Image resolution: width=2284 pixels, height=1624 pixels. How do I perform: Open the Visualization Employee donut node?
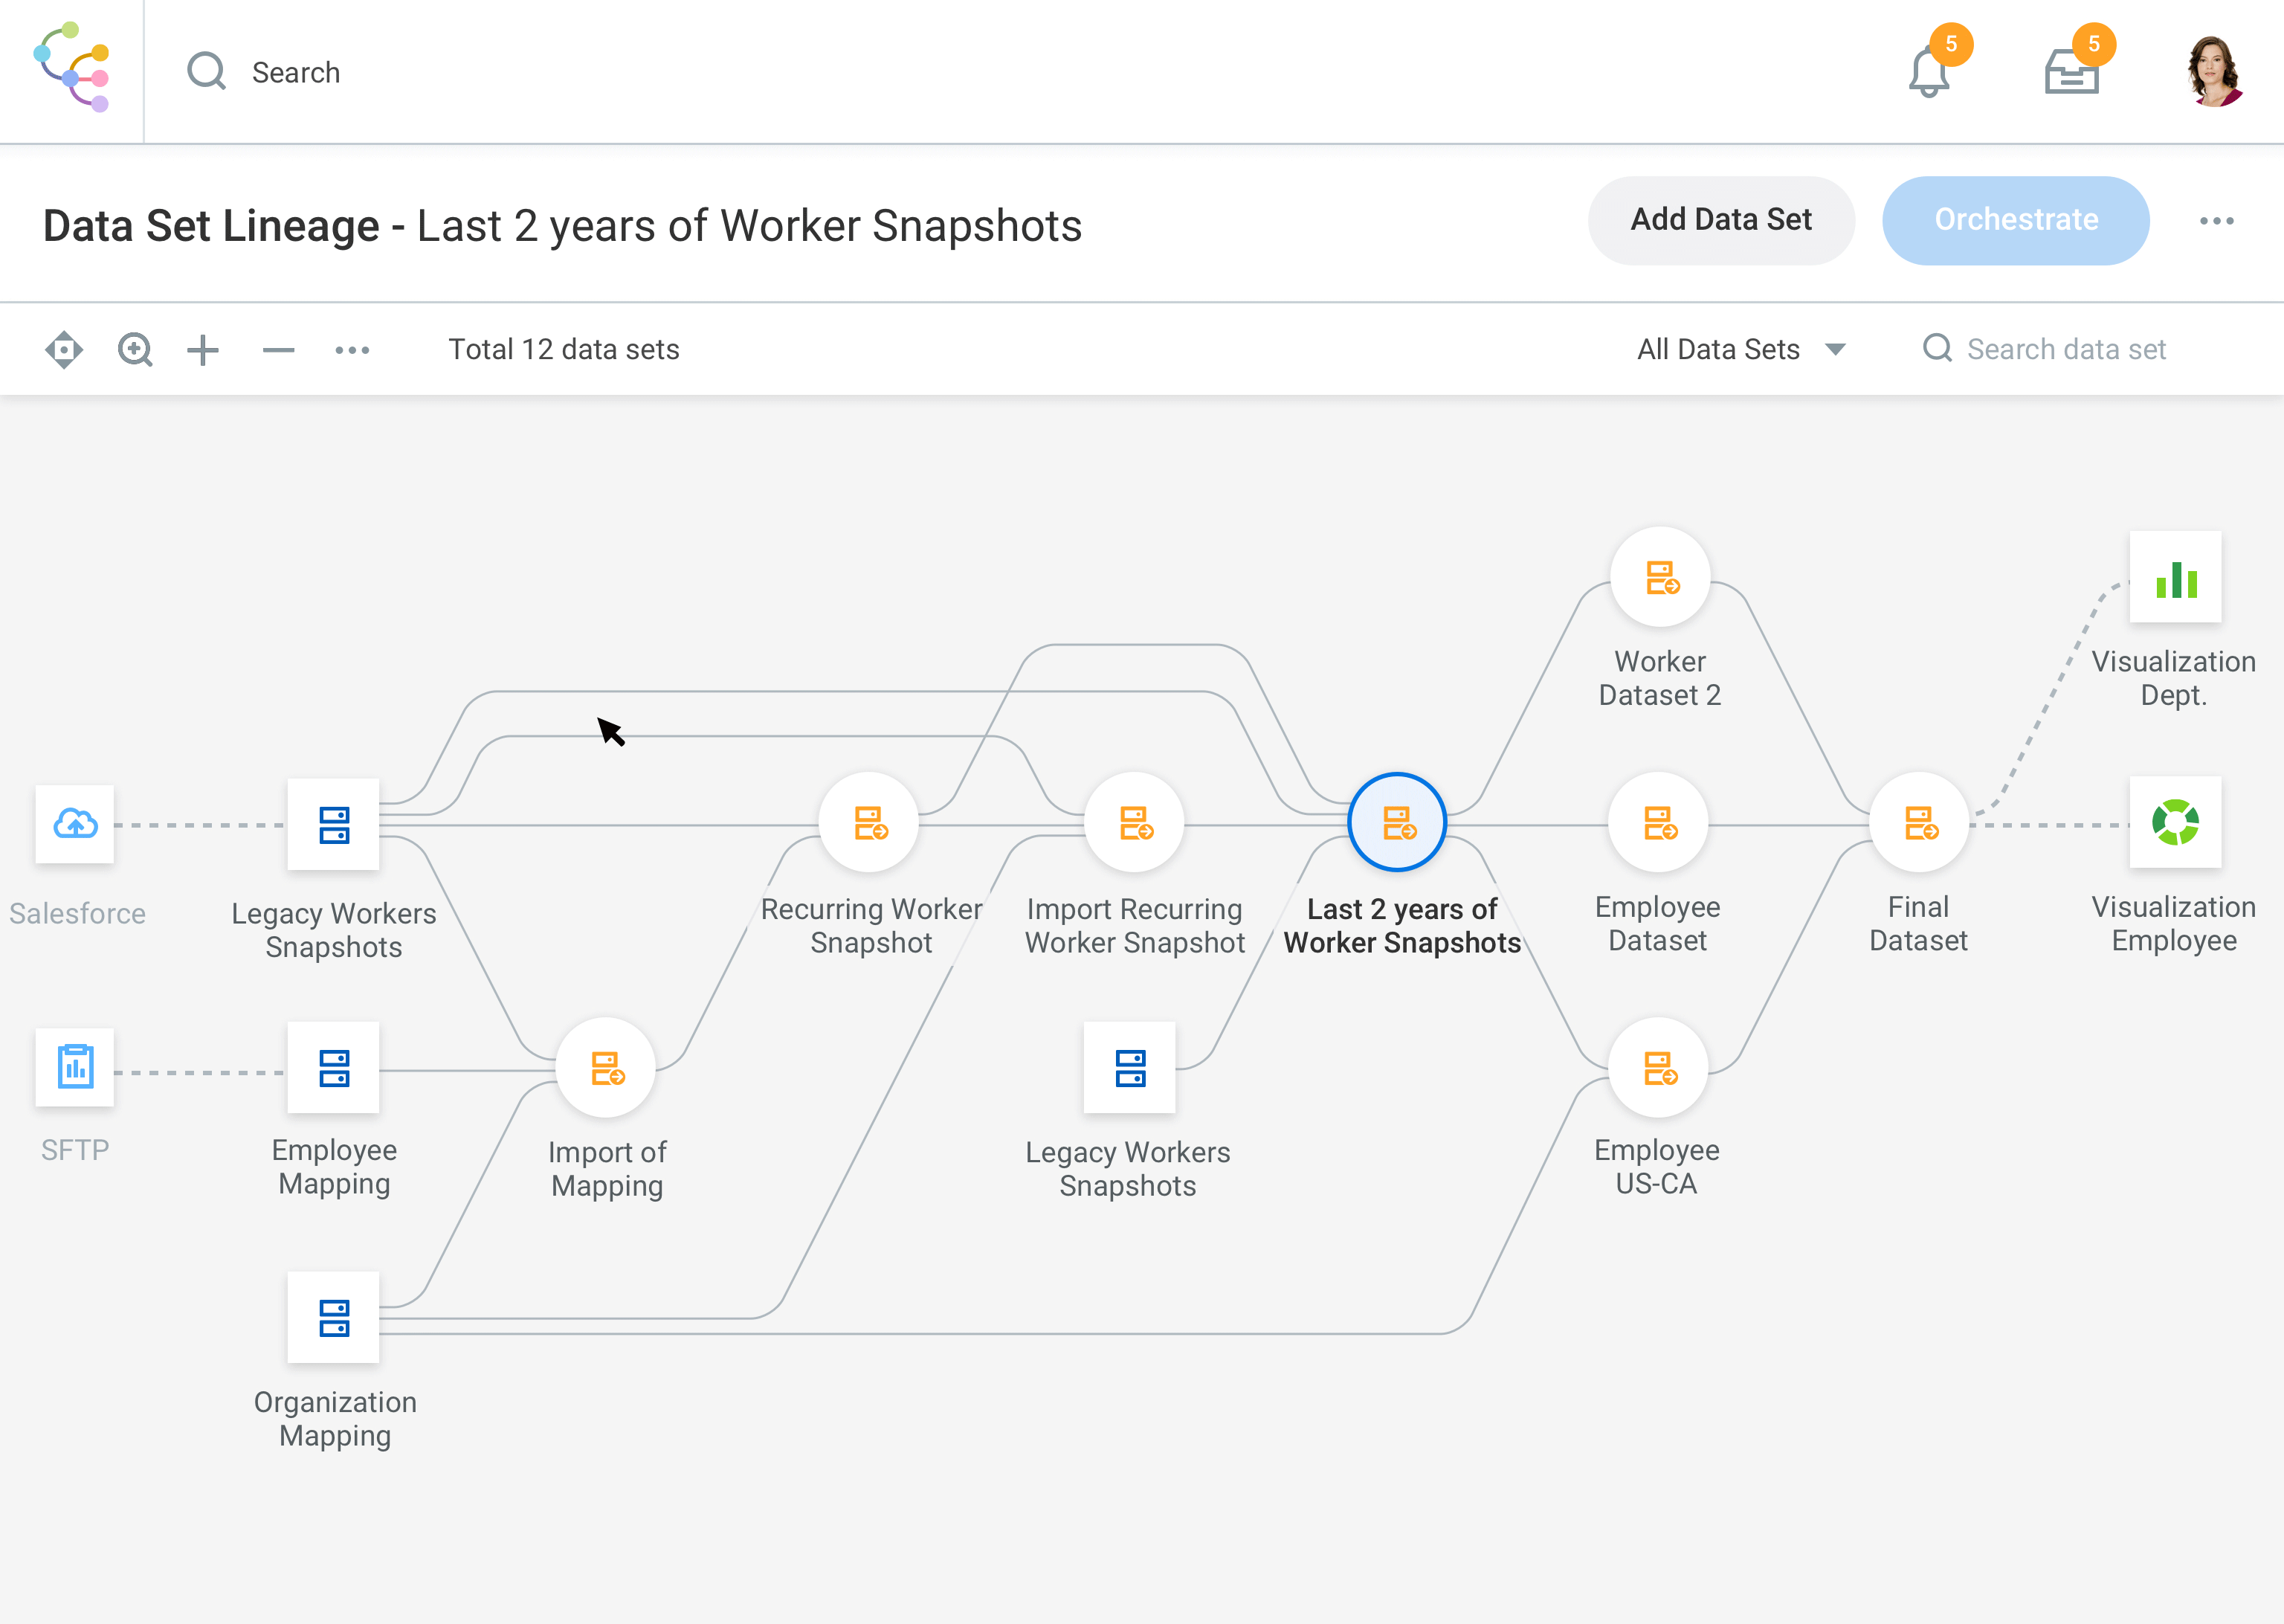(x=2175, y=823)
